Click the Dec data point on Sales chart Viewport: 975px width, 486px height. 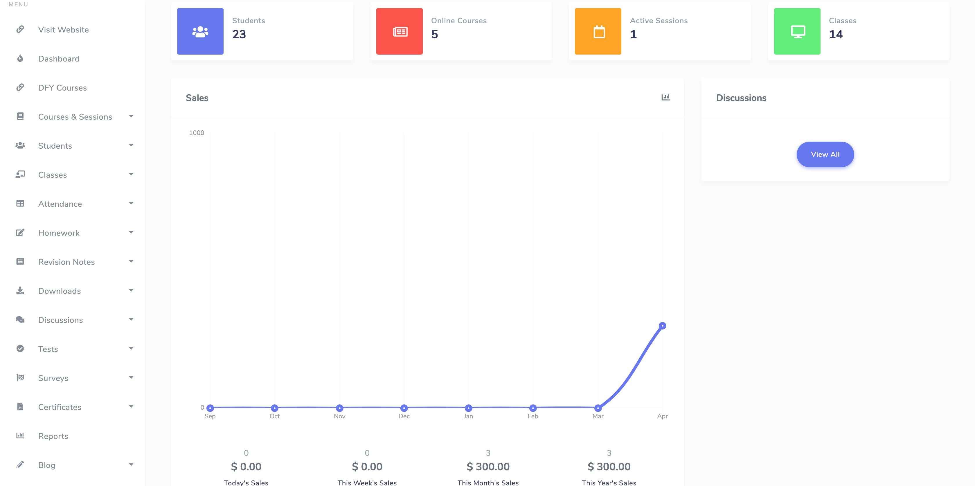tap(404, 408)
